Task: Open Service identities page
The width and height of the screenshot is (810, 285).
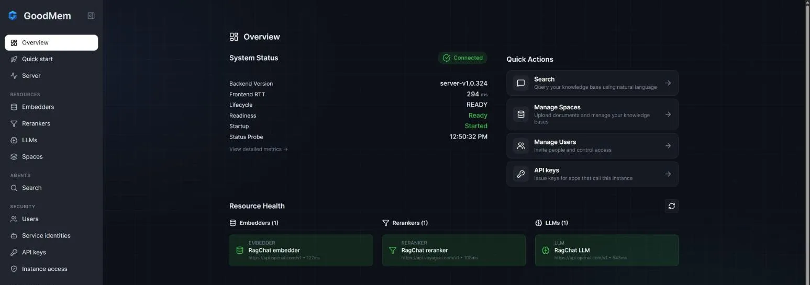Action: (x=51, y=235)
